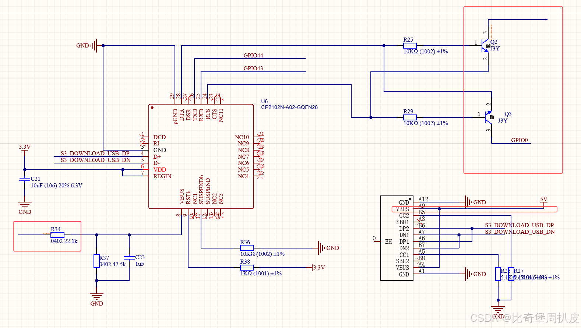Select the 3.3V port at R38's end
The height and width of the screenshot is (328, 581).
click(x=318, y=268)
